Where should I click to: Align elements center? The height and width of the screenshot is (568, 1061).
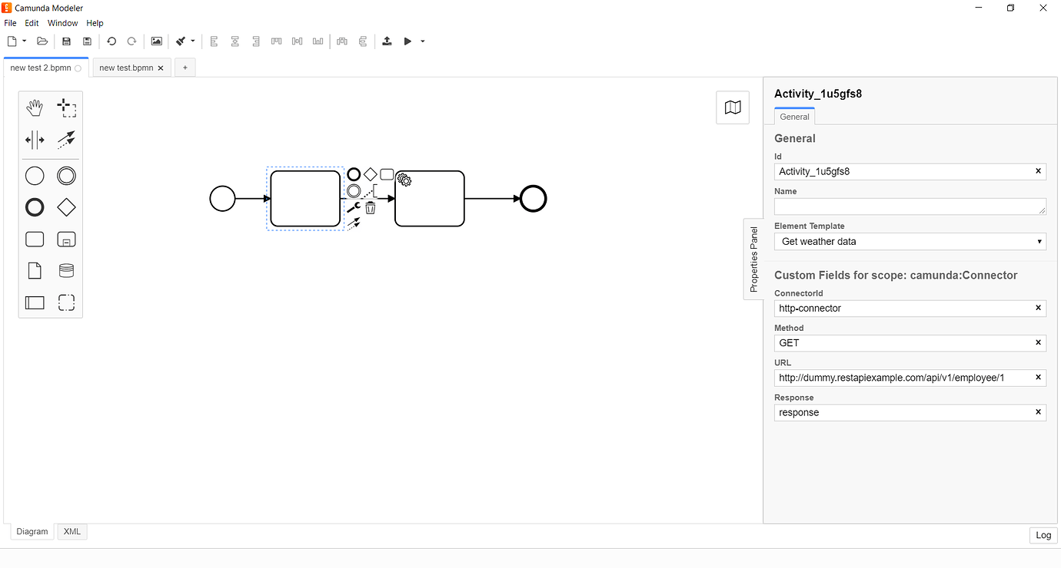click(x=235, y=41)
